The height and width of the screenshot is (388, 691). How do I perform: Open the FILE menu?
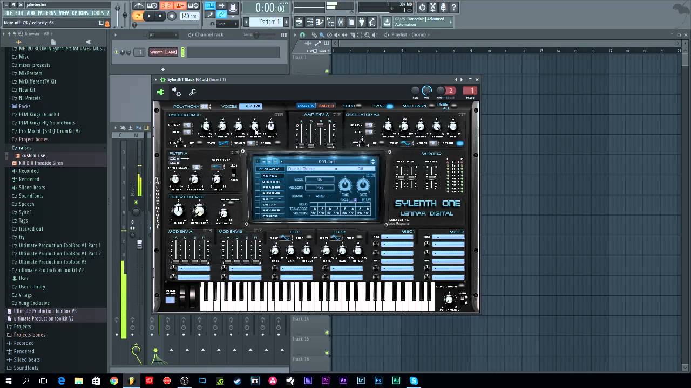click(8, 13)
